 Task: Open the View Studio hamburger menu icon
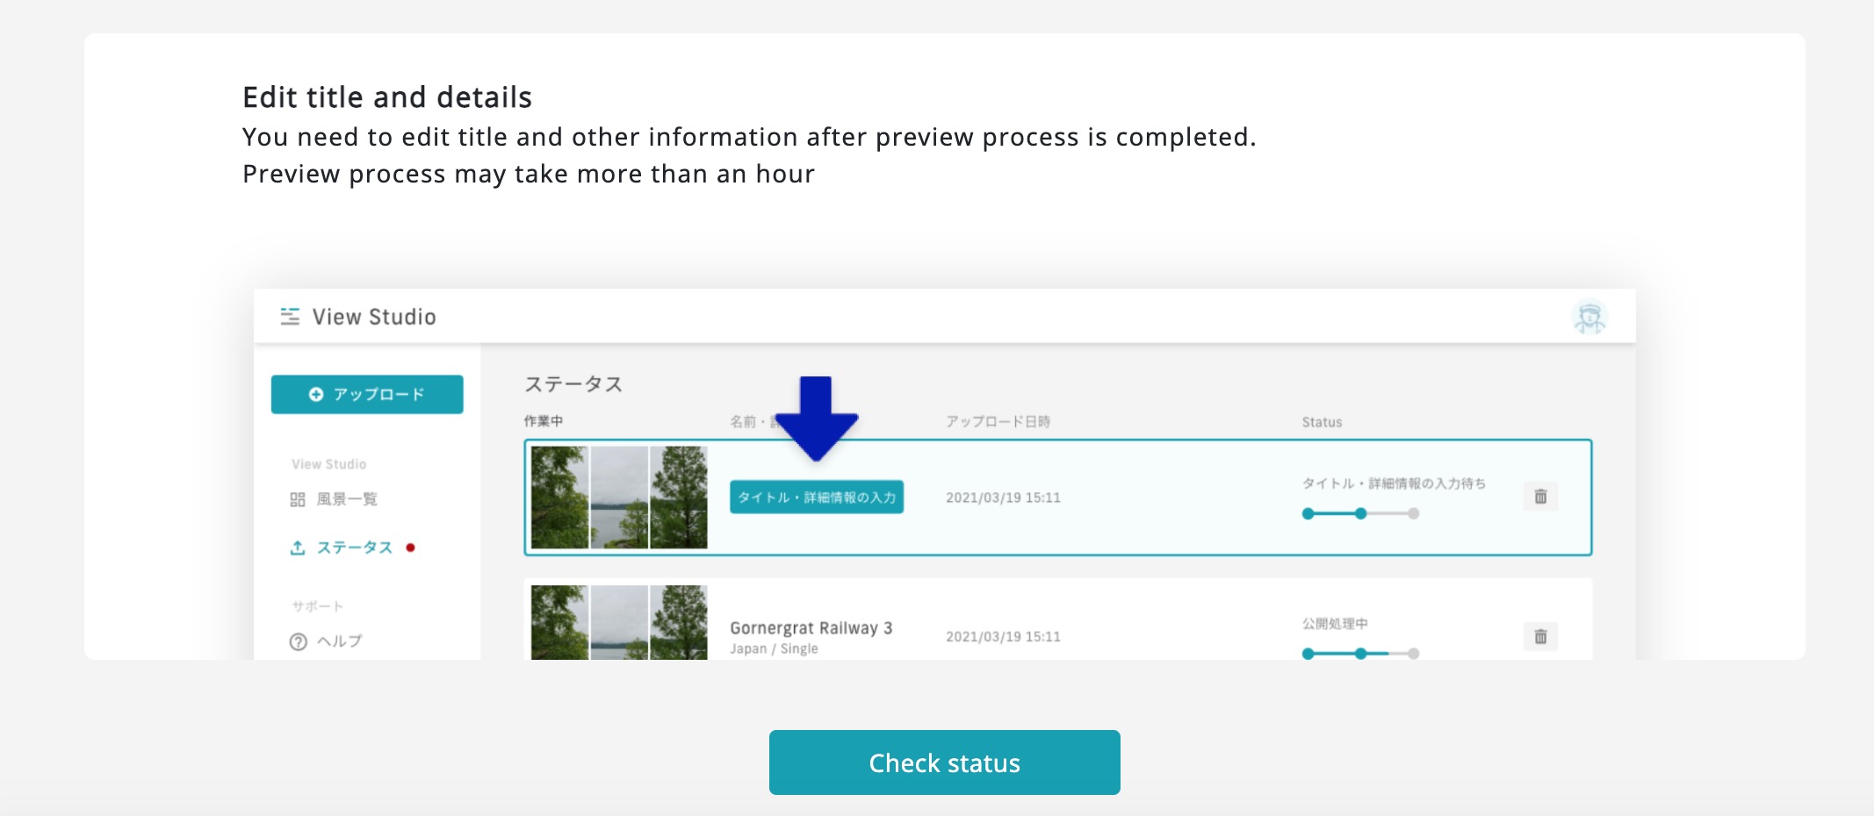point(290,317)
